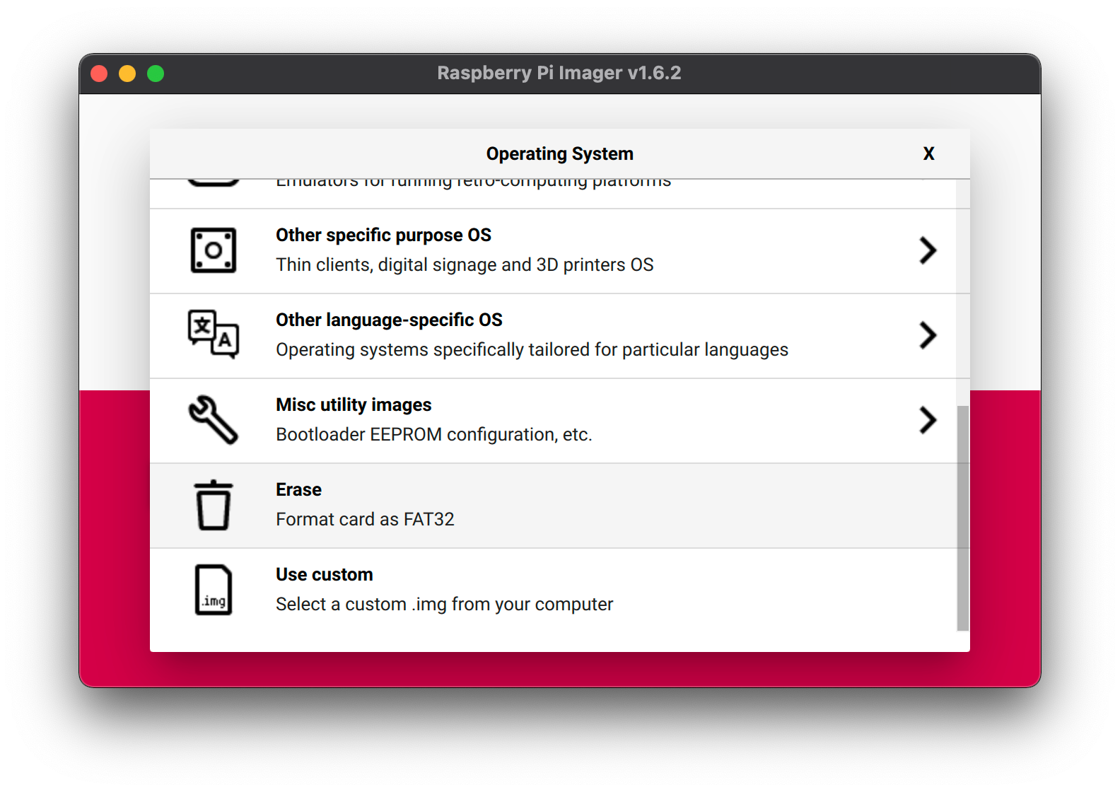The image size is (1120, 792).
Task: Expand Misc utility images chevron
Action: point(928,420)
